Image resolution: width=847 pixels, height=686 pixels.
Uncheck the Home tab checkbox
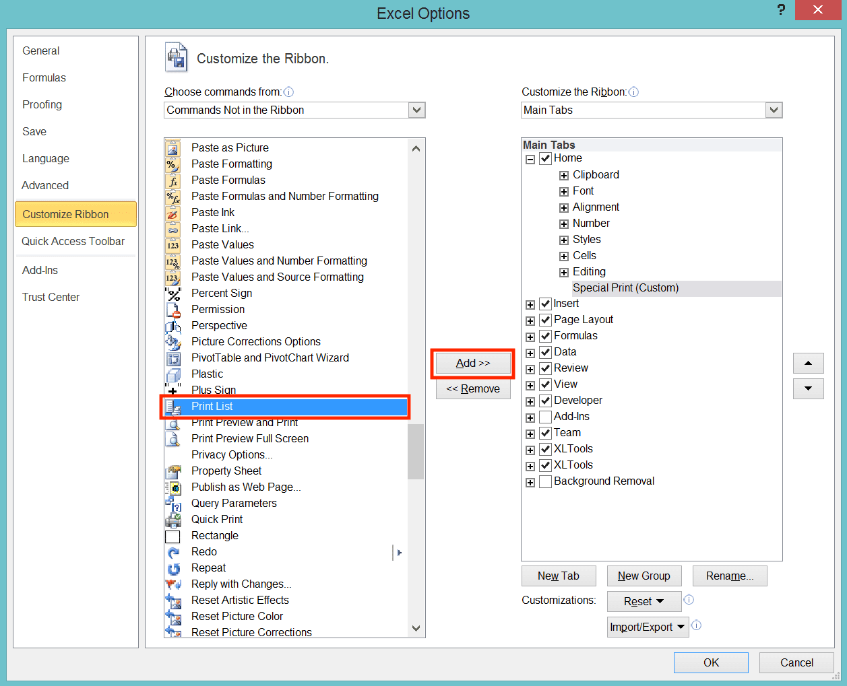[x=546, y=159]
